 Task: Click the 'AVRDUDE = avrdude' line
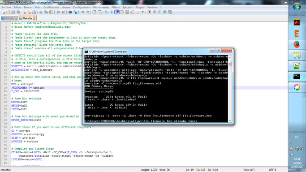coord(25,142)
